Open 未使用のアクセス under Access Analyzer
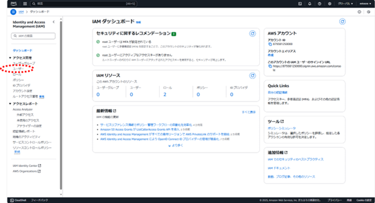The image size is (375, 203). 28,120
